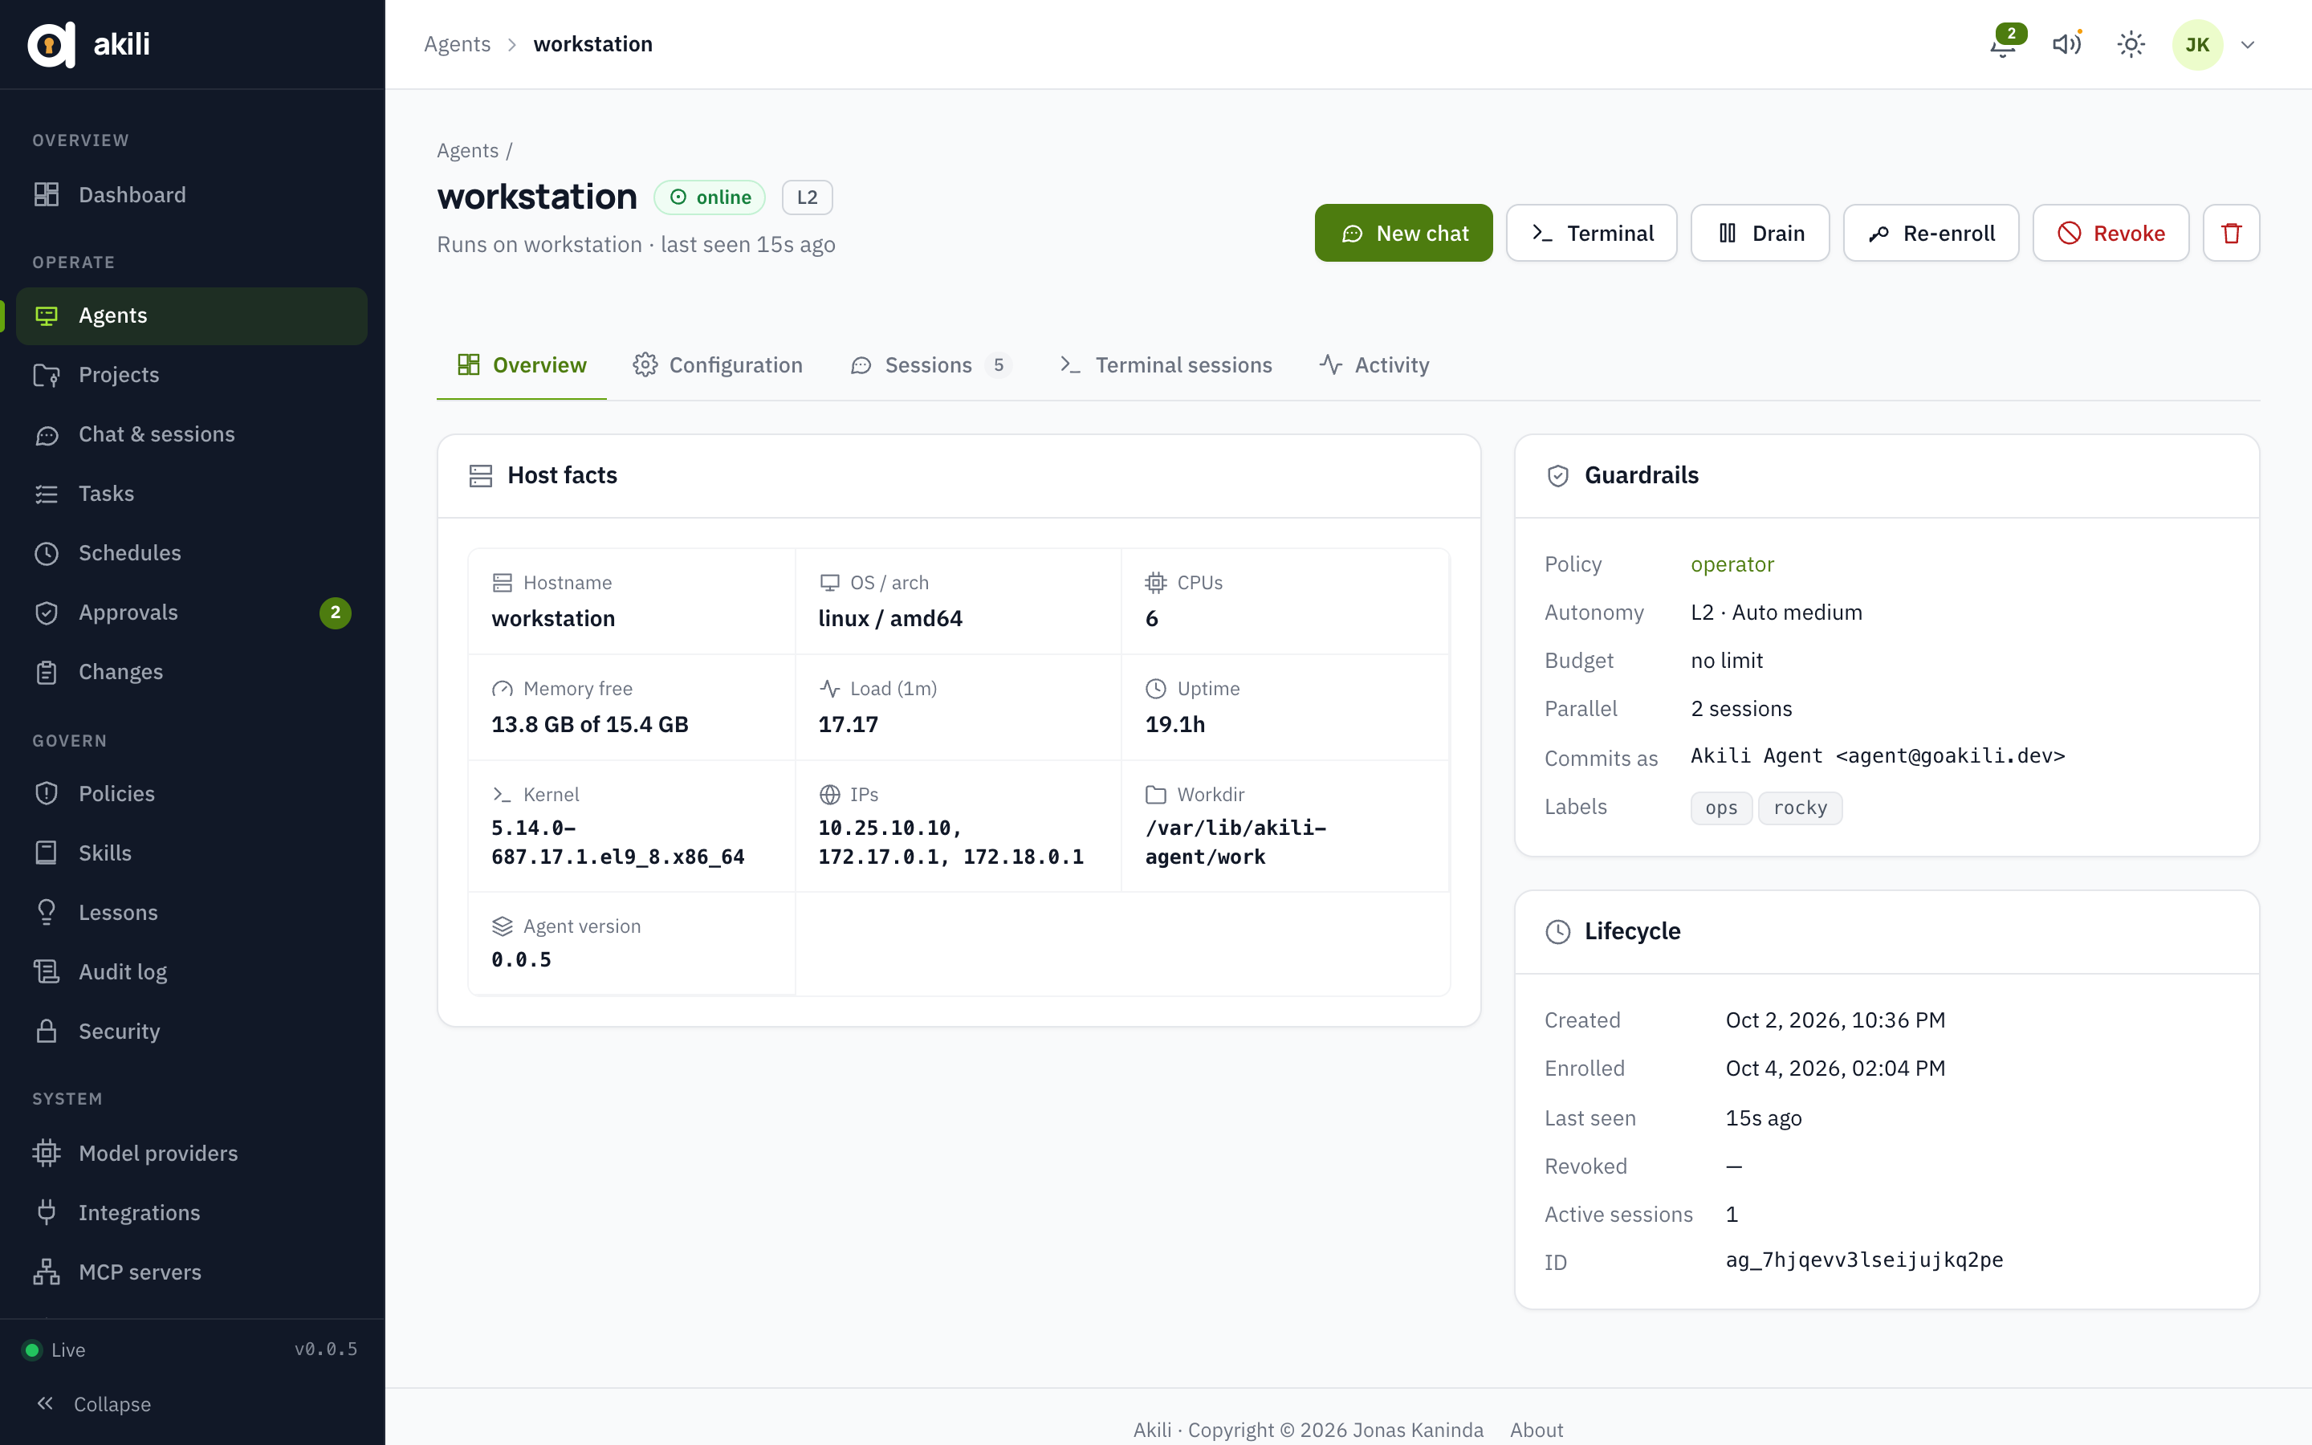2312x1445 pixels.
Task: Open Chat & sessions page
Action: pos(192,433)
